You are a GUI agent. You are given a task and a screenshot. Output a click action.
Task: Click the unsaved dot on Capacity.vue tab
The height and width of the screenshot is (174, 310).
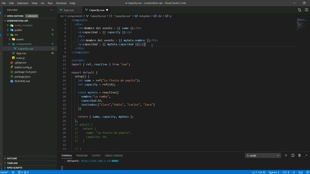[x=107, y=10]
